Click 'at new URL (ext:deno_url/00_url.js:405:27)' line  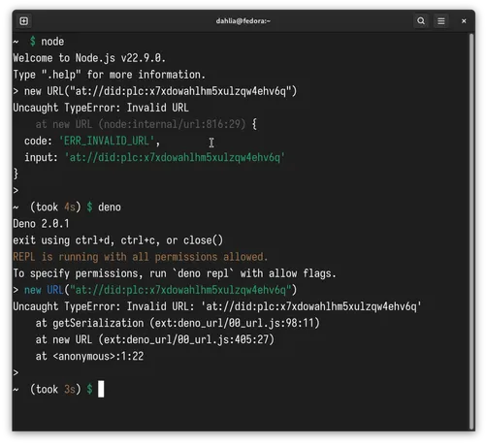click(x=154, y=340)
